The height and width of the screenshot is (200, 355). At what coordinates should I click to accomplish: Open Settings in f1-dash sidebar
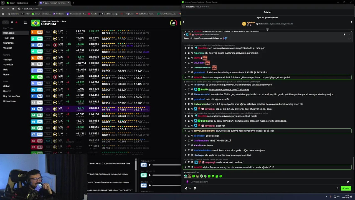click(x=7, y=59)
